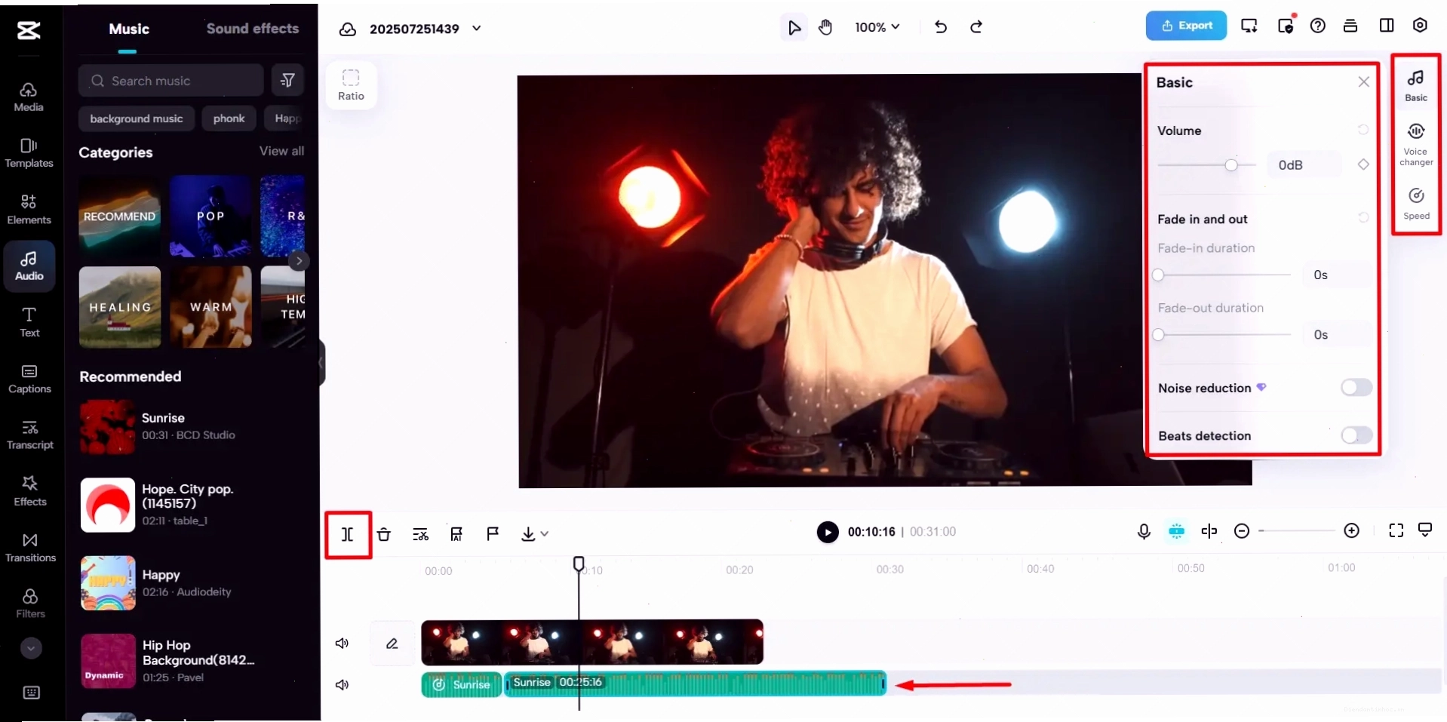Play the timeline preview
Screen dimensions: 1447x722
click(x=828, y=532)
